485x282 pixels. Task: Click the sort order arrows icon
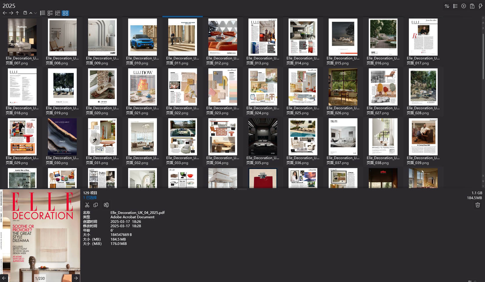447,6
